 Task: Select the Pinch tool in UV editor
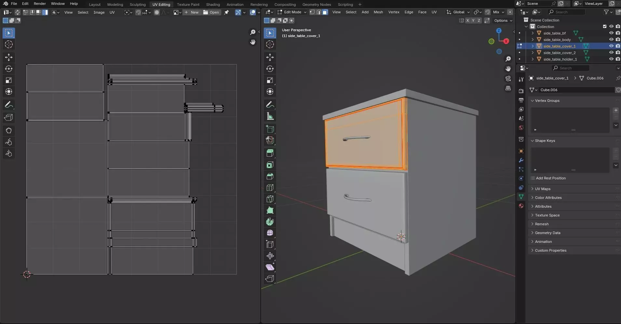click(x=9, y=153)
